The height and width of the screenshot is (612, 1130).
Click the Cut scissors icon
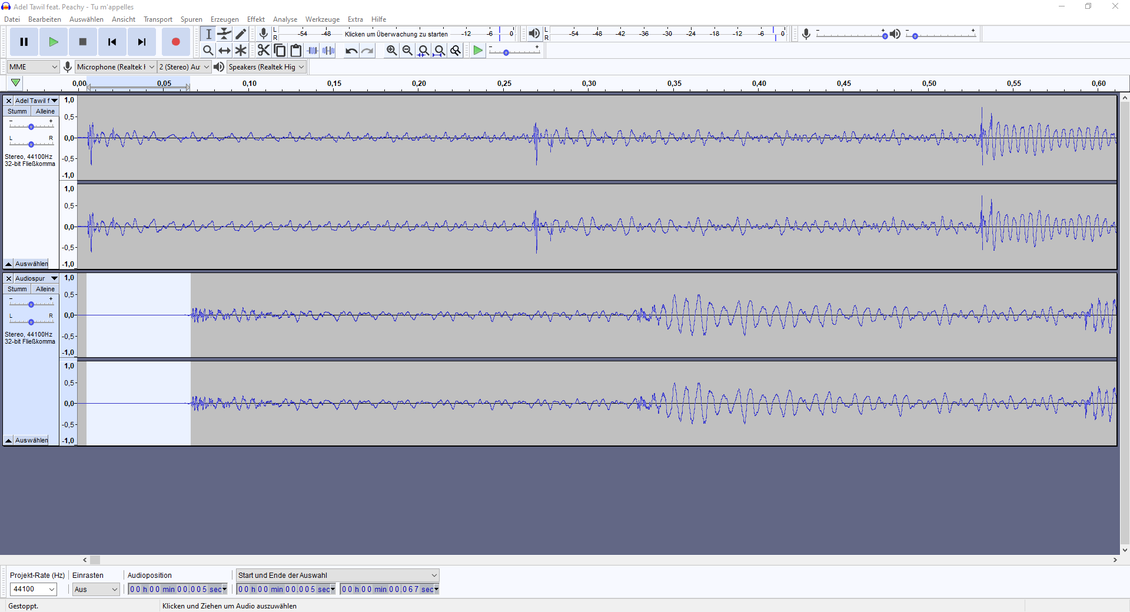263,51
